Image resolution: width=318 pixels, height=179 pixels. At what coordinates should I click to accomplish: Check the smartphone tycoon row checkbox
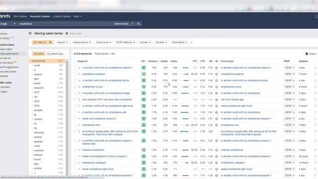click(x=75, y=87)
